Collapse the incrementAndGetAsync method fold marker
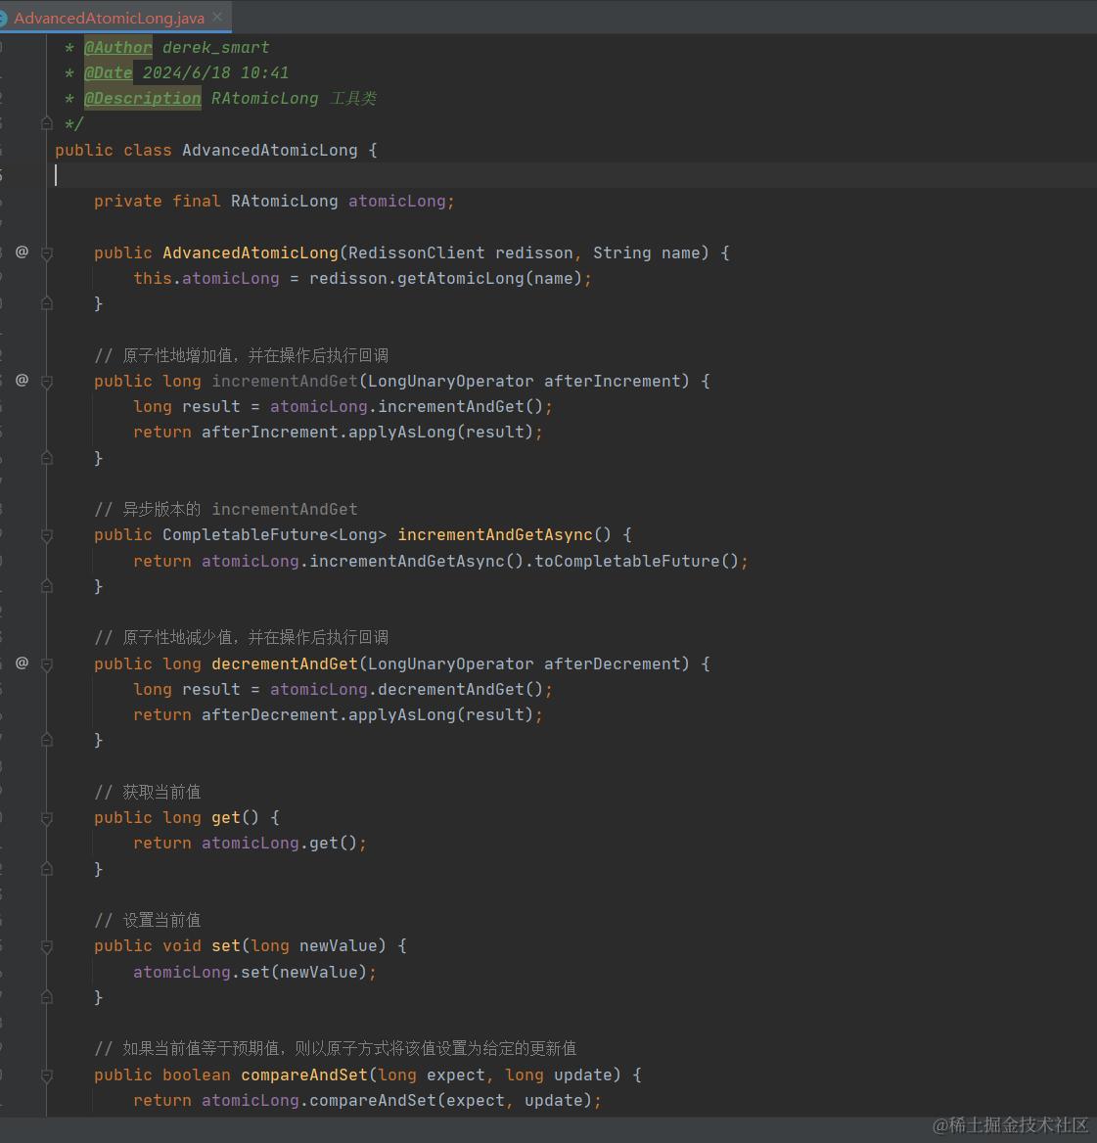Viewport: 1097px width, 1143px height. point(47,535)
